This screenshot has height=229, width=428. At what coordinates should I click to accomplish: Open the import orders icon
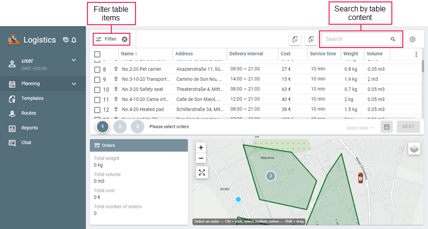click(295, 39)
